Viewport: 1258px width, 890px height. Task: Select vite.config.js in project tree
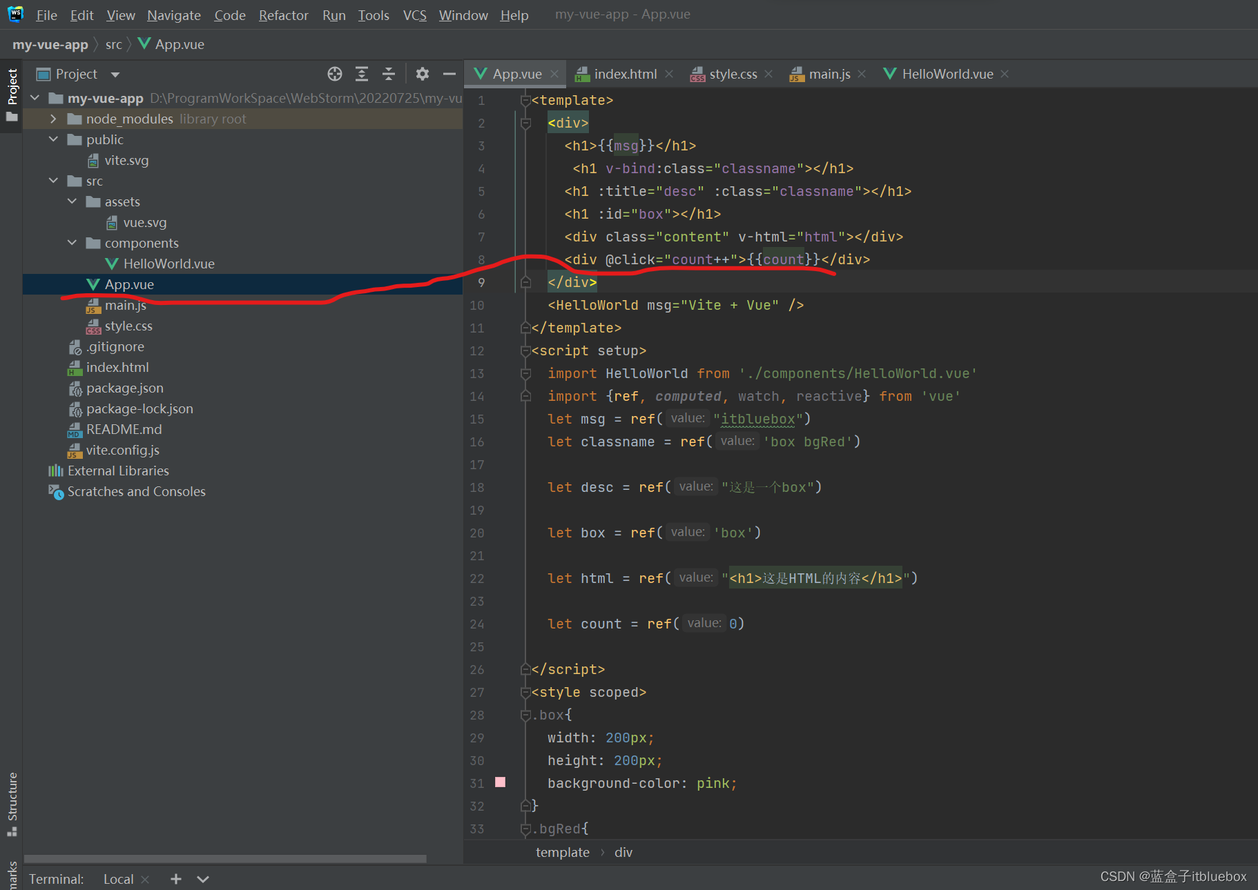point(123,450)
